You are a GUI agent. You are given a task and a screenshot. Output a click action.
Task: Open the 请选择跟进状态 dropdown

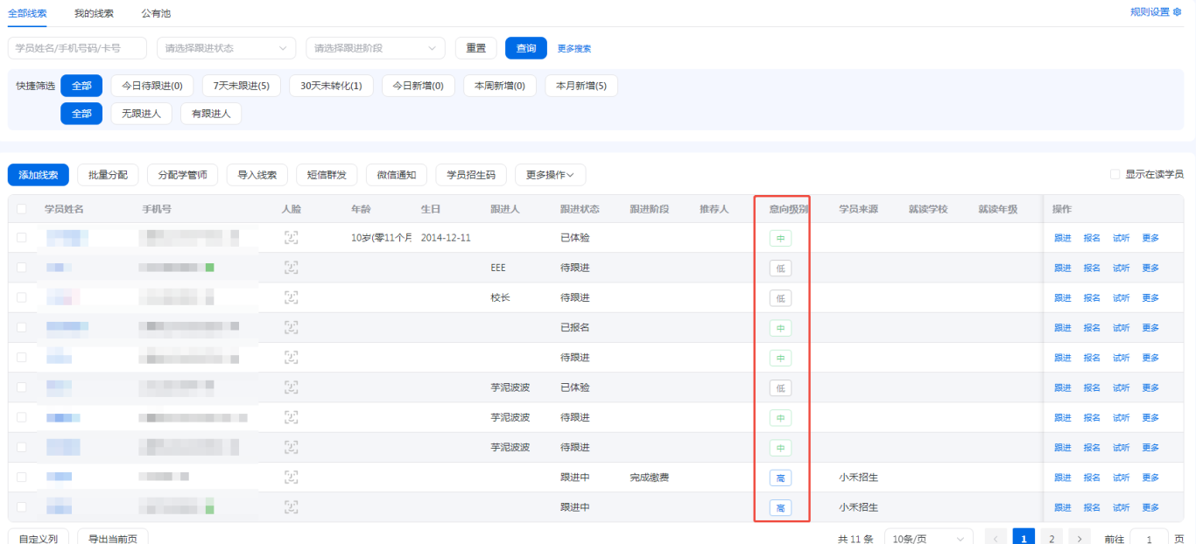(x=226, y=48)
